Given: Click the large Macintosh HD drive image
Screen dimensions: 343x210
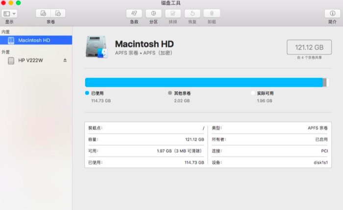Looking at the screenshot, I should pyautogui.click(x=96, y=47).
